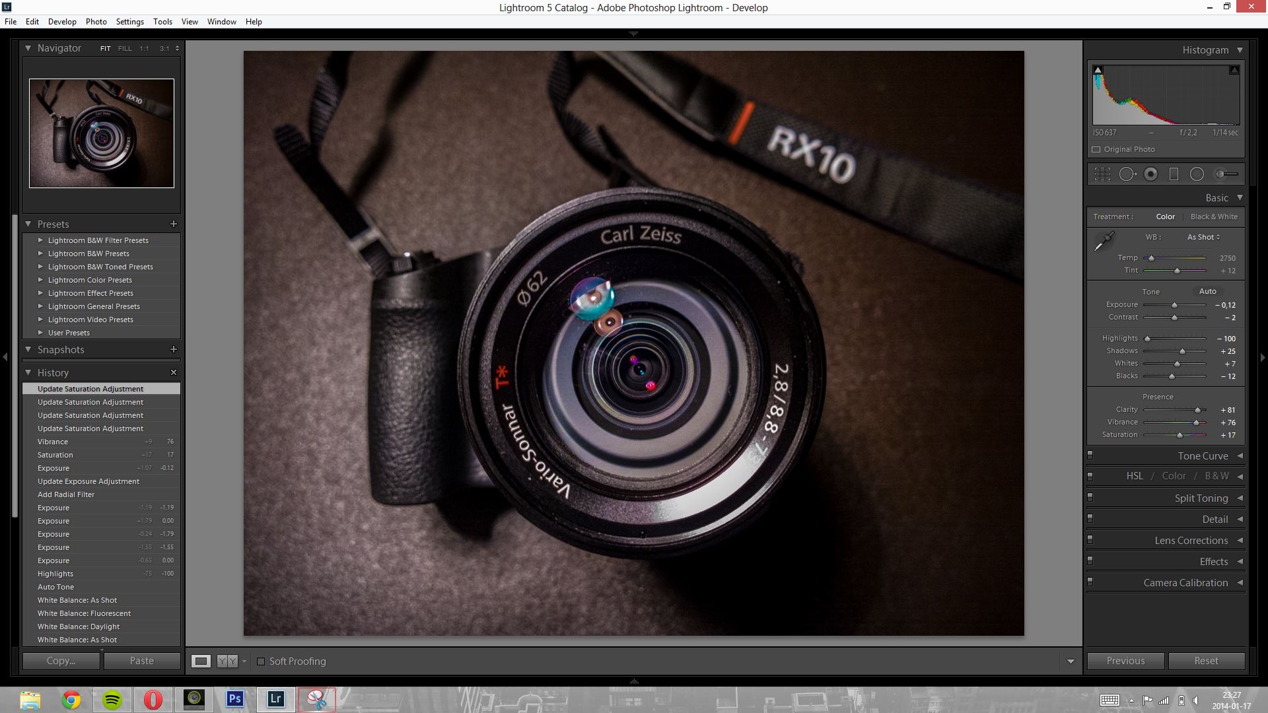Image resolution: width=1268 pixels, height=713 pixels.
Task: Open the Settings menu
Action: point(129,22)
